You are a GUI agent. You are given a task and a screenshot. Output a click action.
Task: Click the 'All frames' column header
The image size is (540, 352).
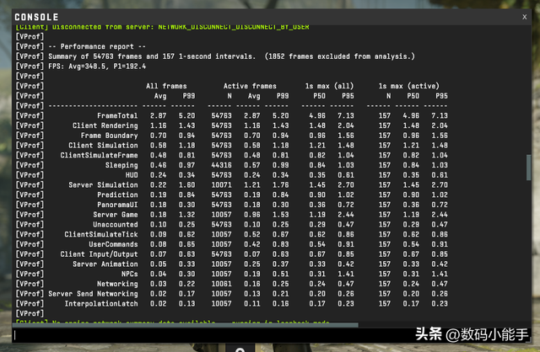[x=166, y=86]
